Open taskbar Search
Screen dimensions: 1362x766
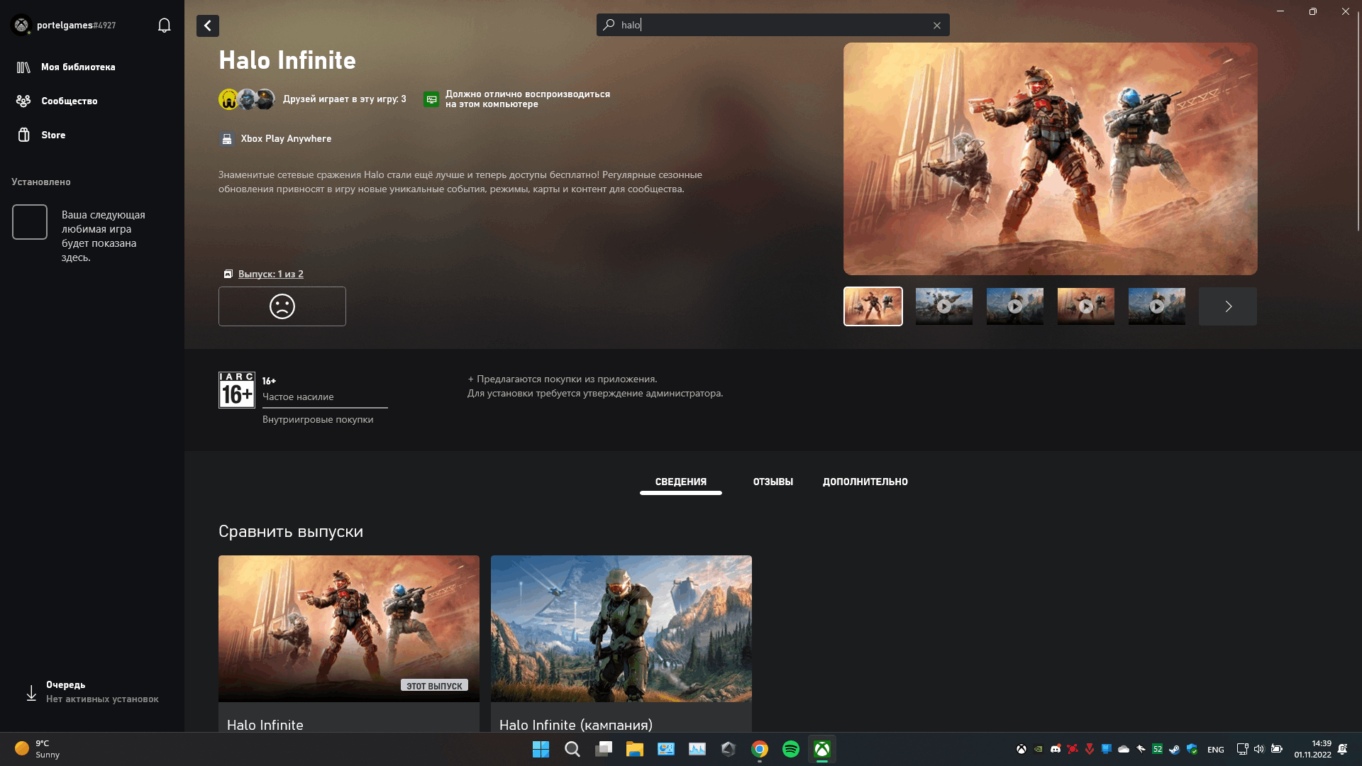pos(572,749)
